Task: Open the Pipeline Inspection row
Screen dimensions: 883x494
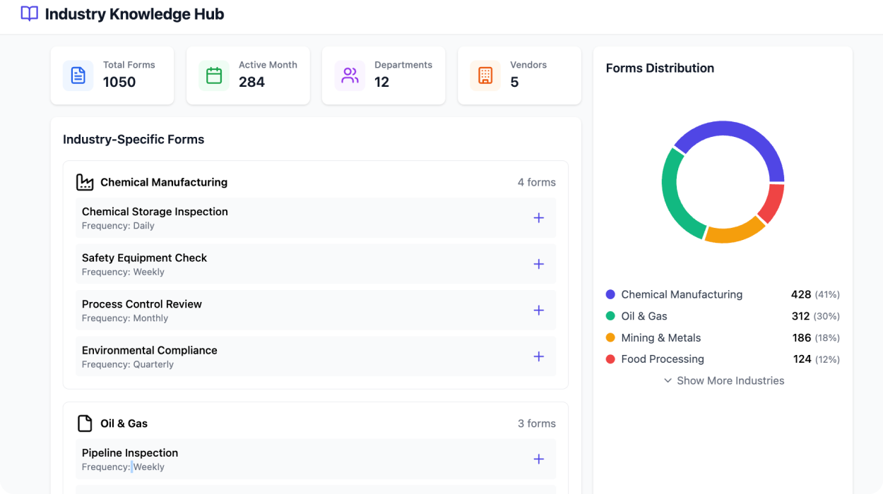Action: tap(316, 459)
